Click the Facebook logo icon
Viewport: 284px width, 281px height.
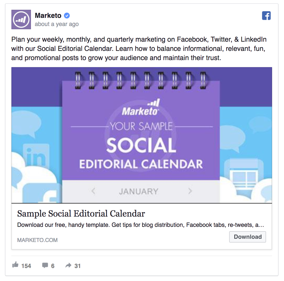pyautogui.click(x=266, y=16)
